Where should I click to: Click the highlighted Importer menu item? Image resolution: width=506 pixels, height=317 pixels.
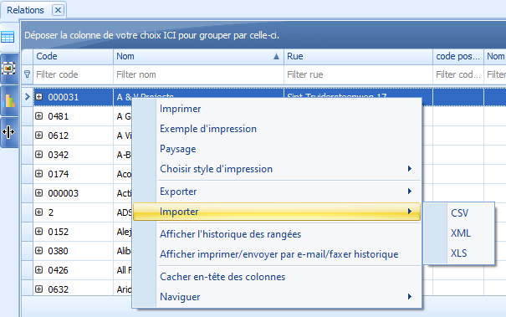tap(277, 212)
